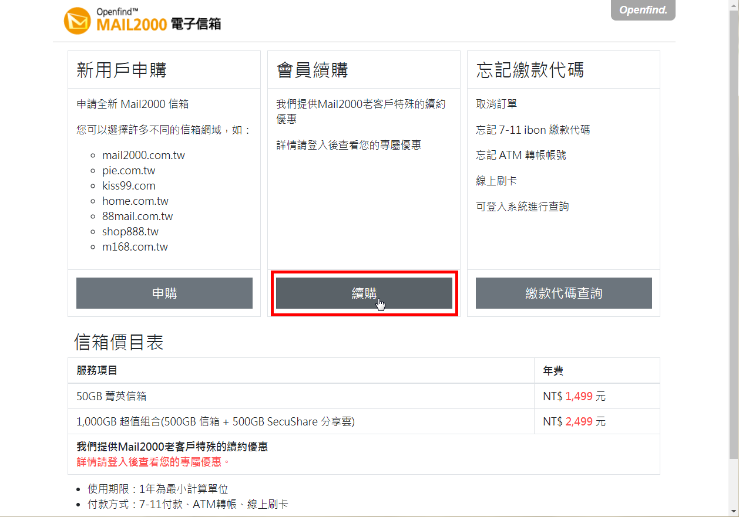Click the kiss99.com domain entry
The height and width of the screenshot is (517, 739).
coord(129,186)
